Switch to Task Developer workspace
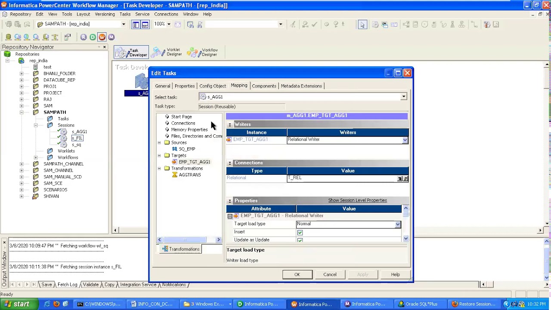 coord(131,53)
